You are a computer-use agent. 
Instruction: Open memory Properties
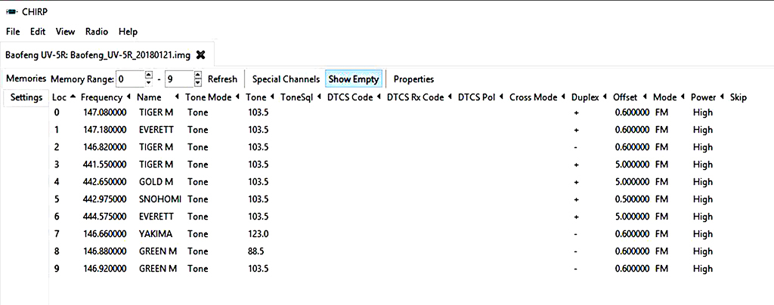point(413,79)
